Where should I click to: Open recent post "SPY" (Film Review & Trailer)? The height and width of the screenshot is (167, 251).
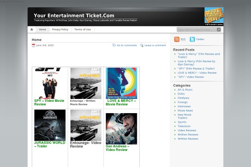(x=196, y=68)
